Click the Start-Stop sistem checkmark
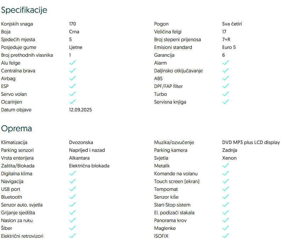Viewport: 286px width, 248px height. click(225, 205)
